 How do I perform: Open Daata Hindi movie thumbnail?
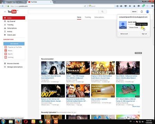pos(78,91)
